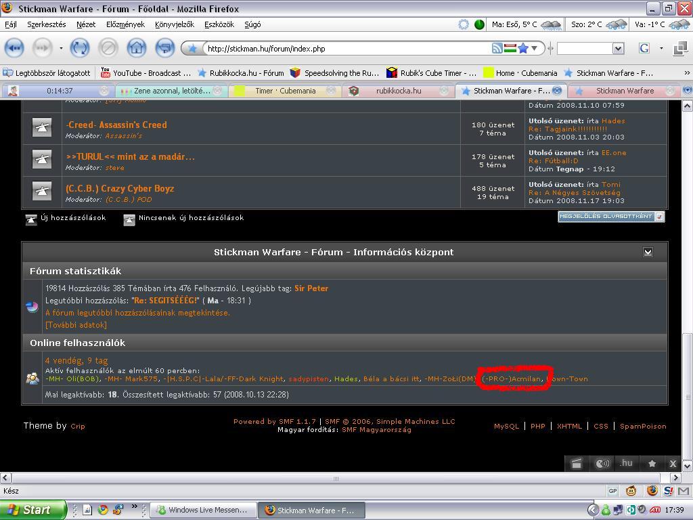Go back with the Firefox back arrow
The image size is (693, 520).
tap(14, 48)
